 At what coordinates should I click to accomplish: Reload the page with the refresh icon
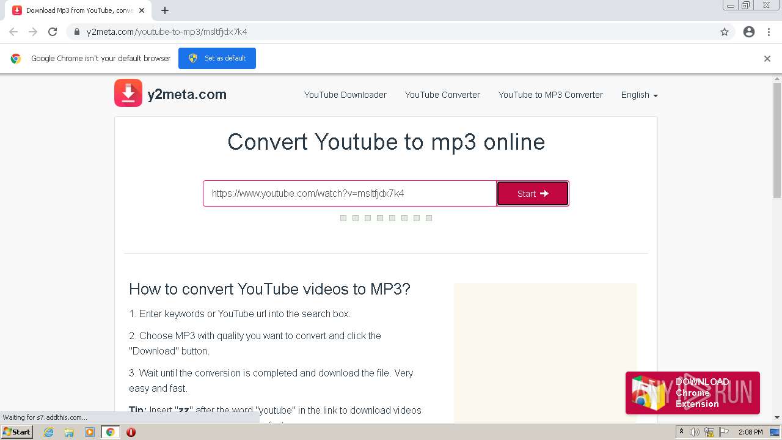click(53, 32)
